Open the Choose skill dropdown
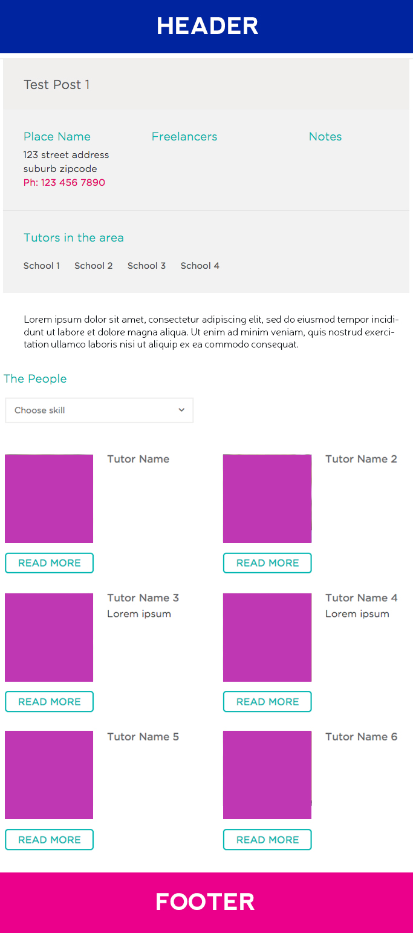 [99, 410]
